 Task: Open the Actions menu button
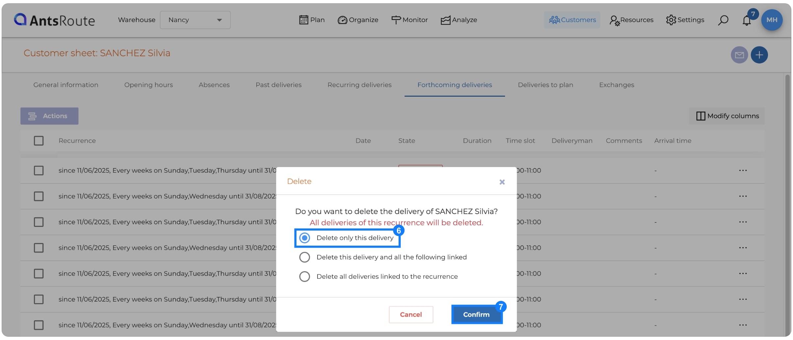[x=49, y=116]
